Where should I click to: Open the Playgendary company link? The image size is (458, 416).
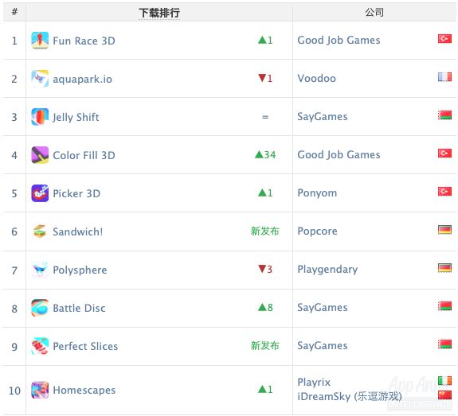coord(327,270)
